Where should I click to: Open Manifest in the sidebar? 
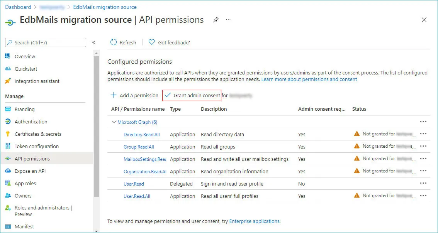click(24, 226)
